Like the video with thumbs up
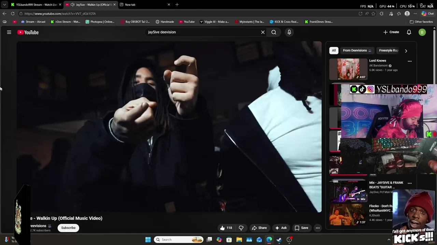The height and width of the screenshot is (245, 437). pos(226,228)
